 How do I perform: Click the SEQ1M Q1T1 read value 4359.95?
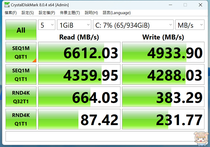pos(79,74)
